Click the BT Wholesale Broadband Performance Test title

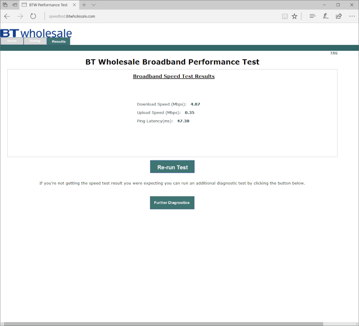(x=172, y=62)
